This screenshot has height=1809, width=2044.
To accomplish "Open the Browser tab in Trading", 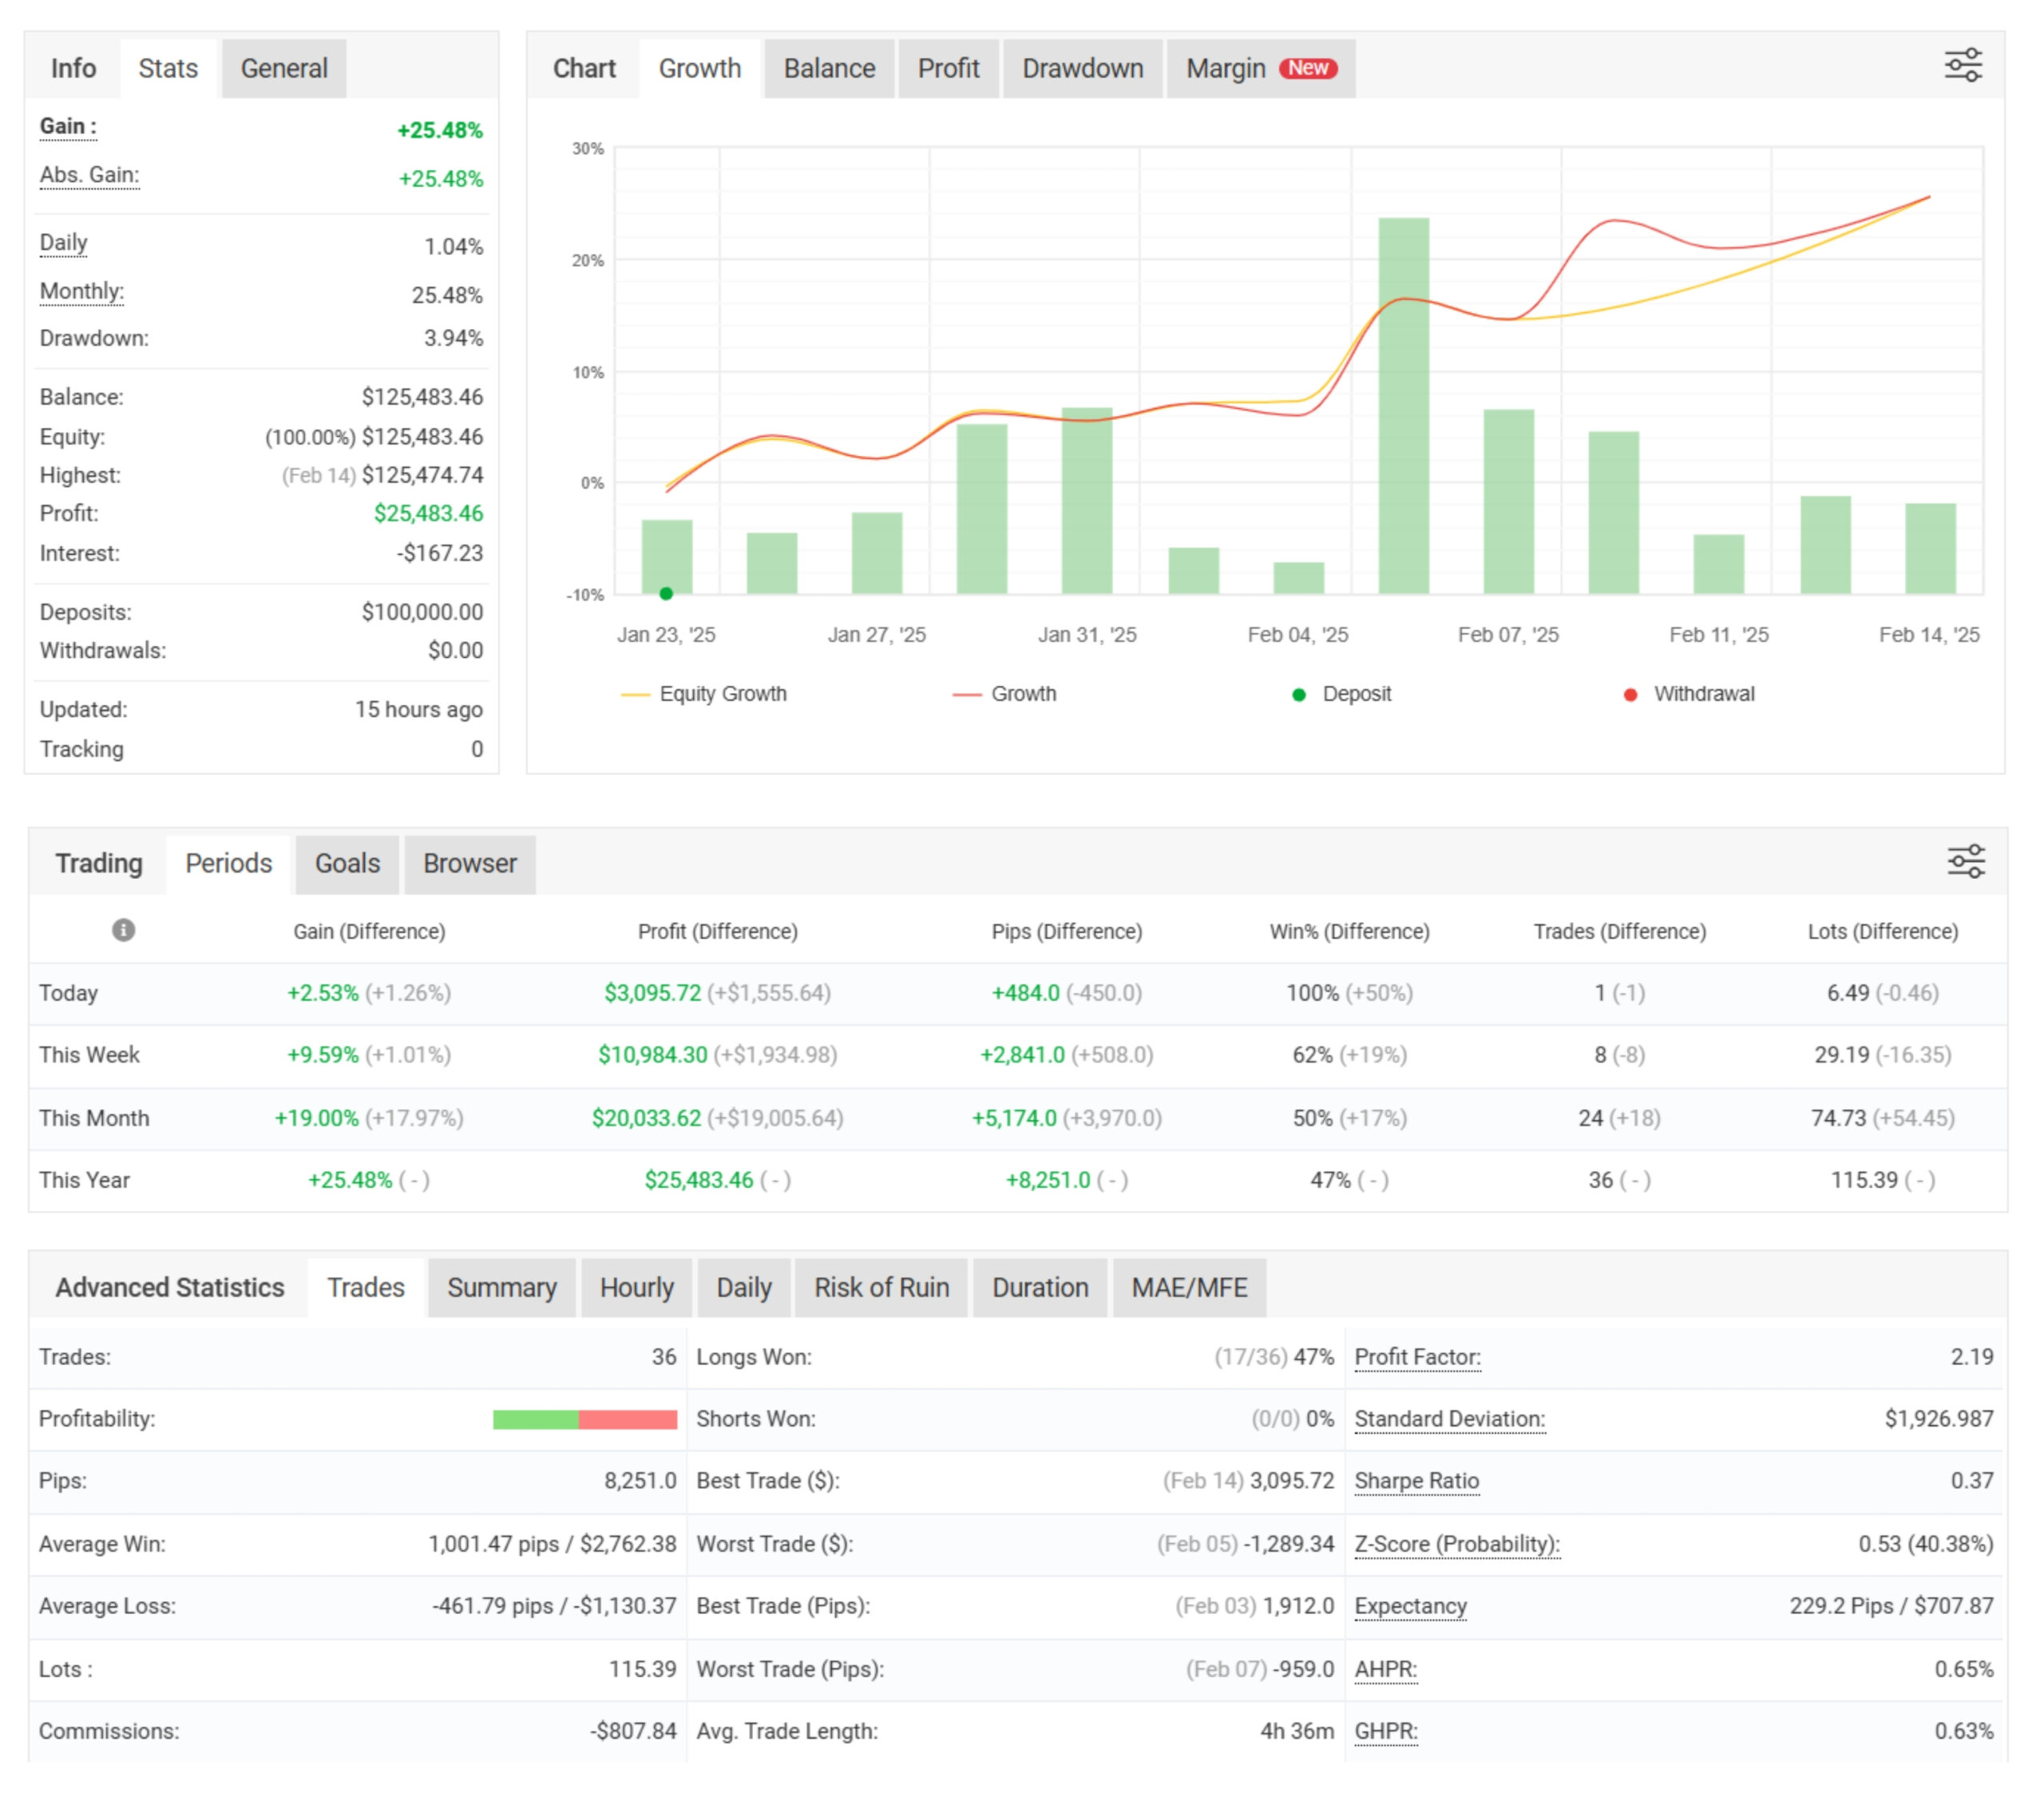I will 469,863.
